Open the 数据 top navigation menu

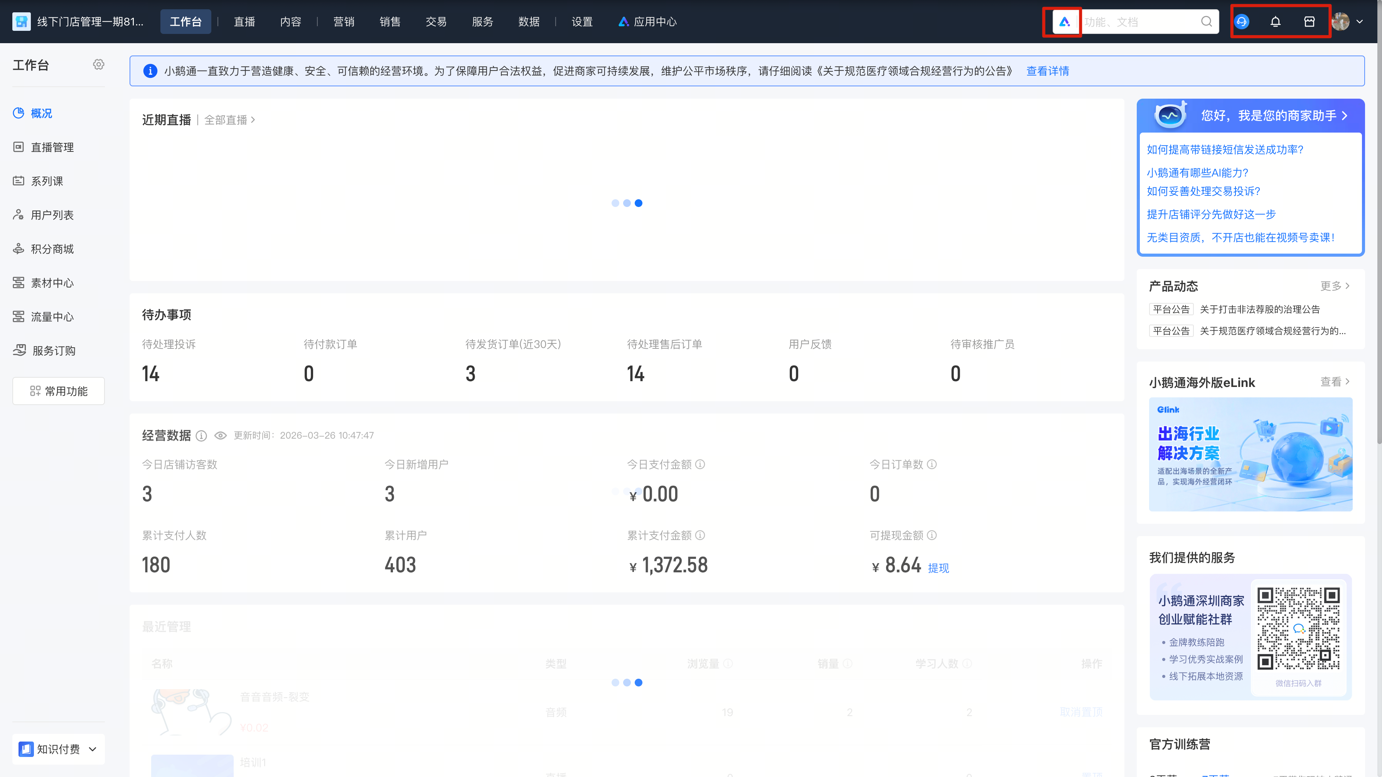pyautogui.click(x=529, y=22)
